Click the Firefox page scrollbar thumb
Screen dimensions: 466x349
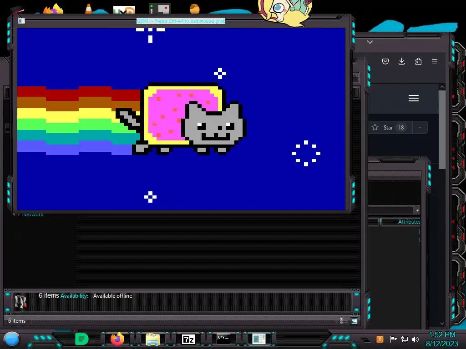442,129
